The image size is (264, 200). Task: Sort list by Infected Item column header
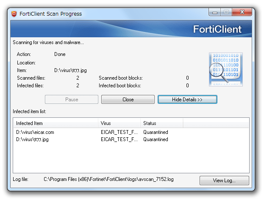point(56,123)
